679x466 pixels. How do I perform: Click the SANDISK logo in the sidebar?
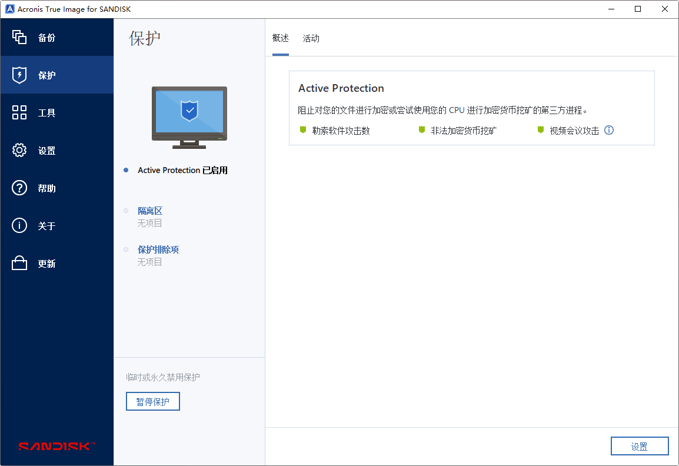(x=56, y=446)
